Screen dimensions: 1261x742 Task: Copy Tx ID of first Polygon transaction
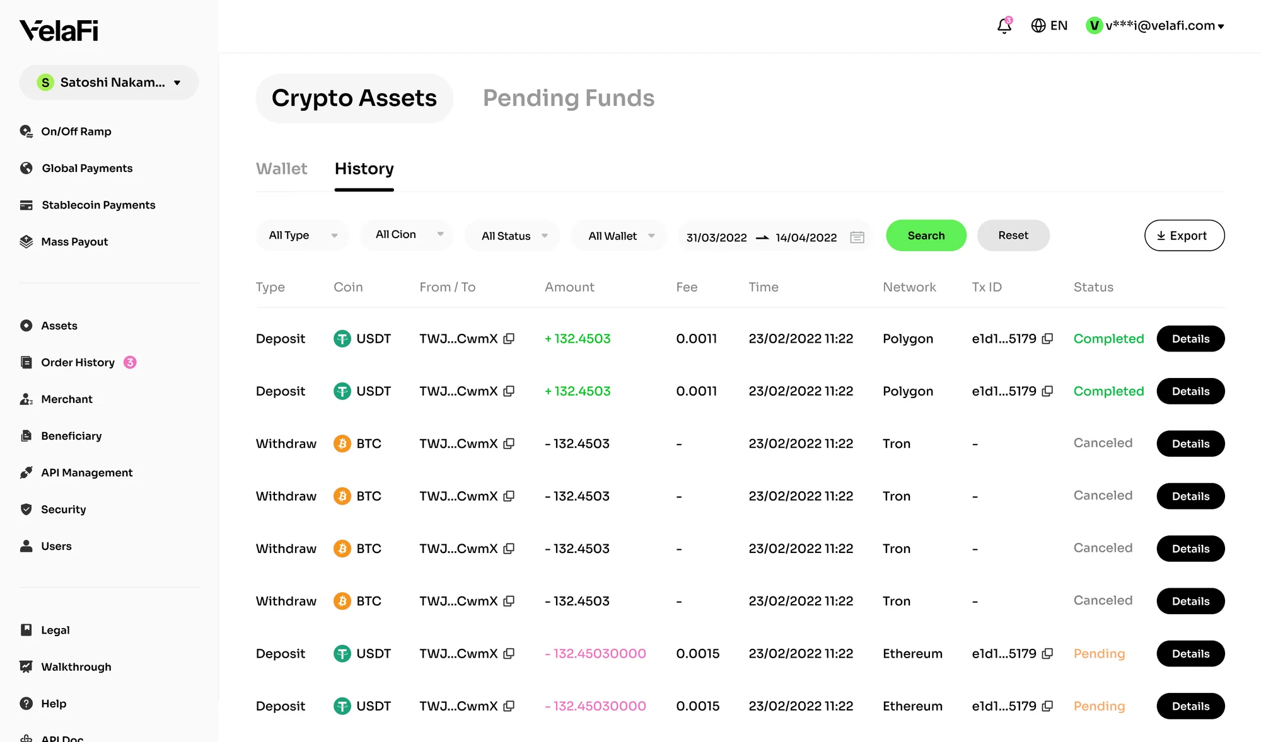(1047, 339)
